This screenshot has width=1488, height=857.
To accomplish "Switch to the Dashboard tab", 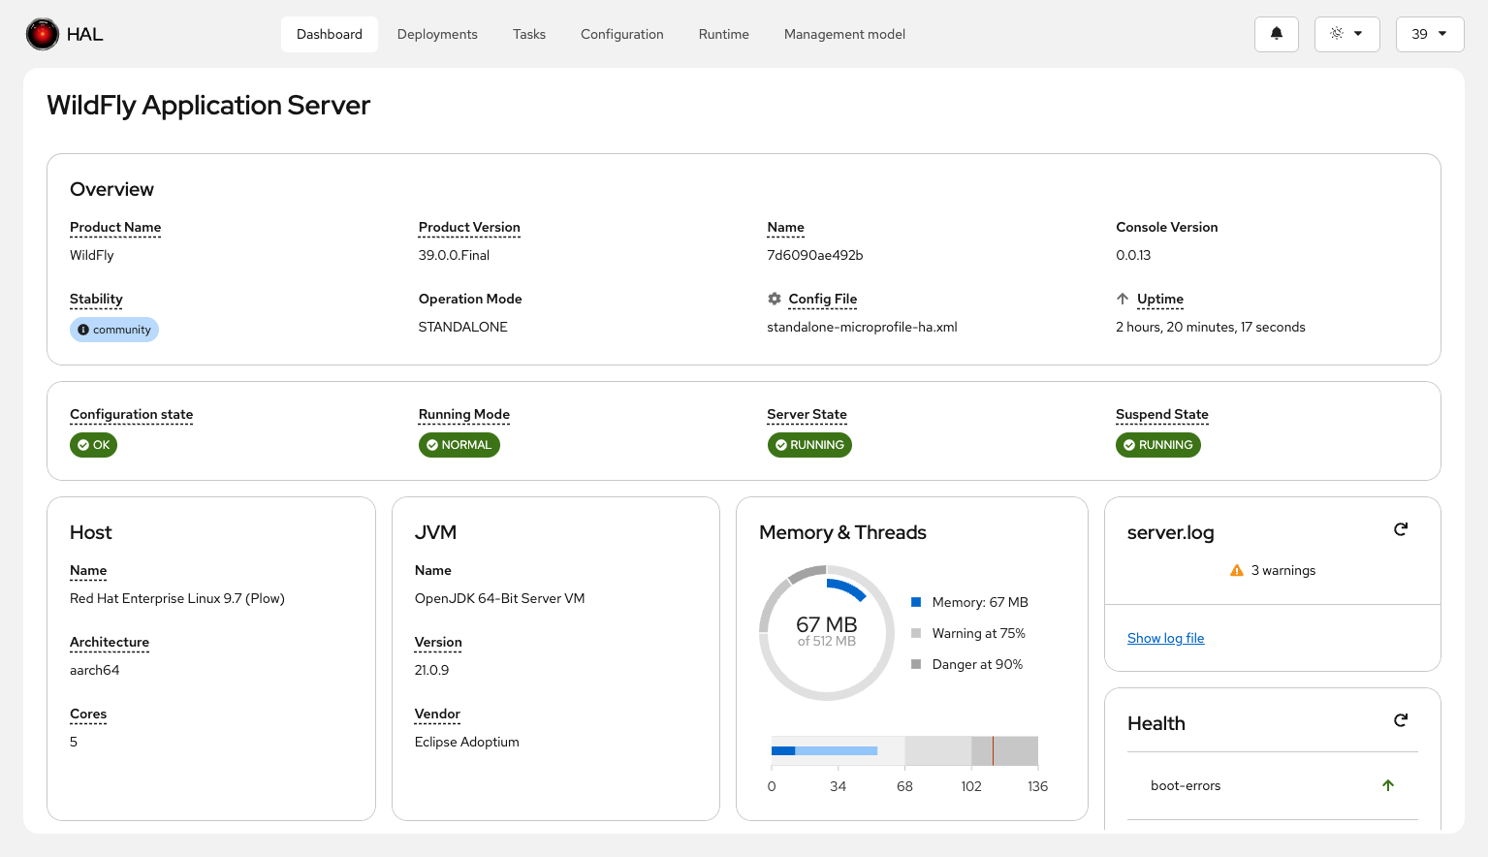I will click(330, 34).
